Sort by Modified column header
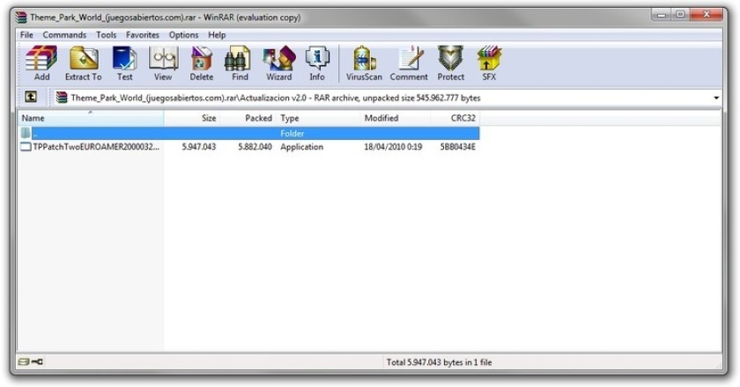This screenshot has width=740, height=387. pos(396,118)
